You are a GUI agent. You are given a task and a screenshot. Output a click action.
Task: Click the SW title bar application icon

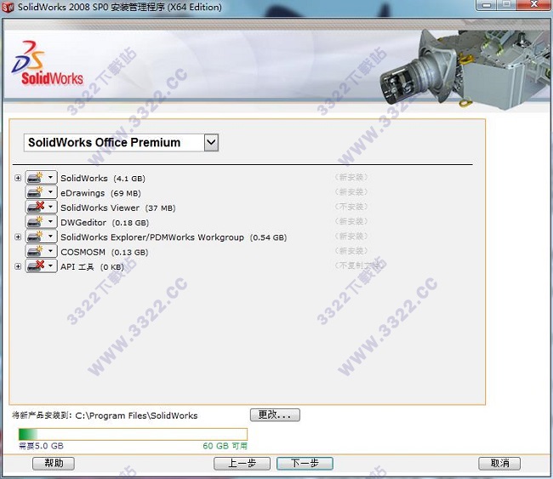pyautogui.click(x=8, y=7)
